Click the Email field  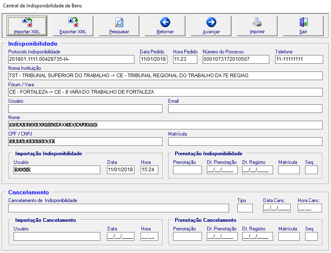[245, 108]
